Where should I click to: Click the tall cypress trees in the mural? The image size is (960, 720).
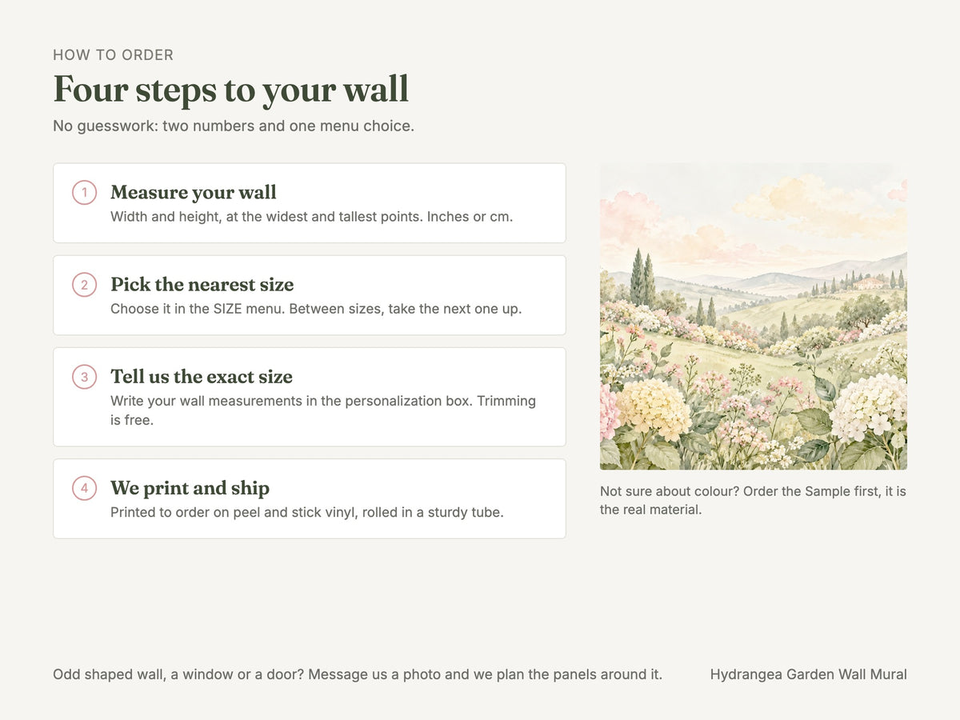point(642,277)
